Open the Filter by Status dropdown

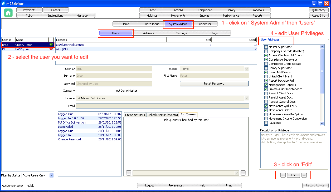point(51,175)
